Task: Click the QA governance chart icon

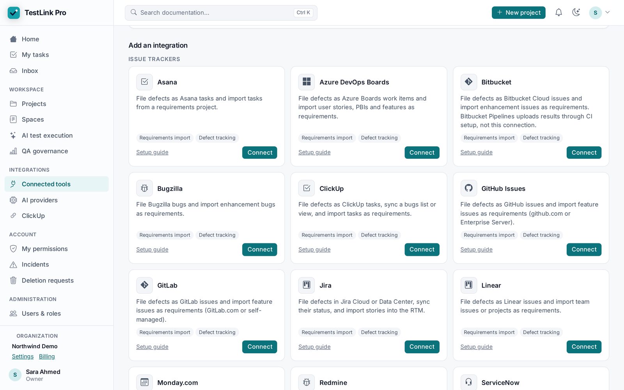Action: point(13,151)
